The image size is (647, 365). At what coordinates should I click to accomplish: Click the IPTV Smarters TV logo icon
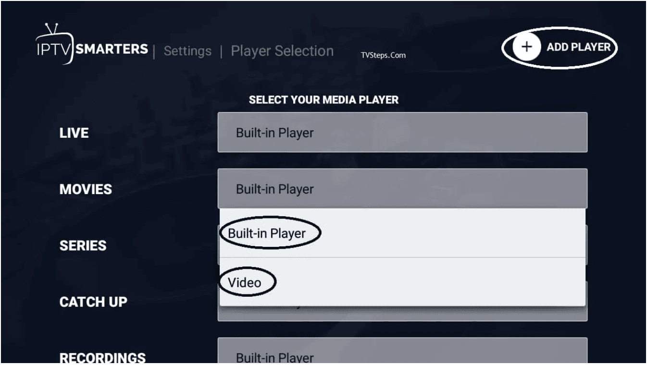point(54,45)
